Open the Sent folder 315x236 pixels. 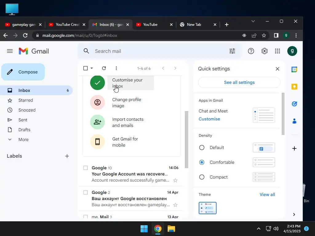(x=36, y=120)
